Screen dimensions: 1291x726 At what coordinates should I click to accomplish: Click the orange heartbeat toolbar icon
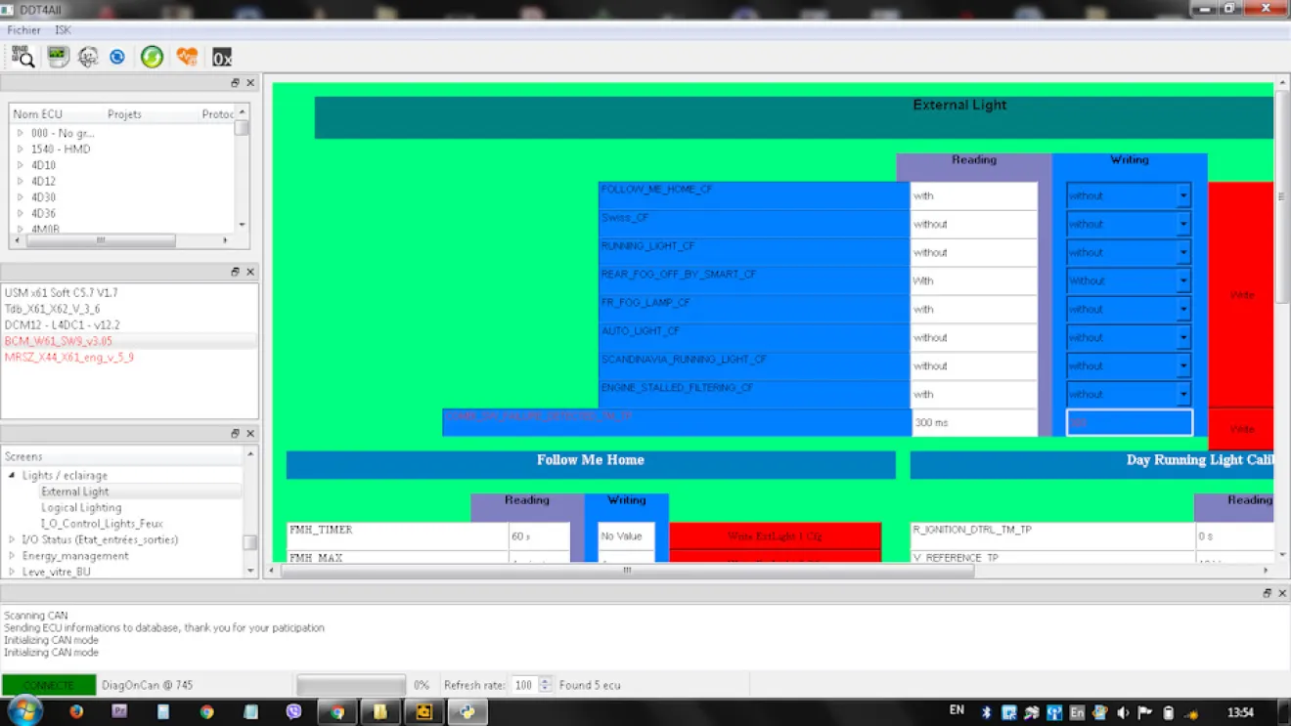pyautogui.click(x=187, y=57)
